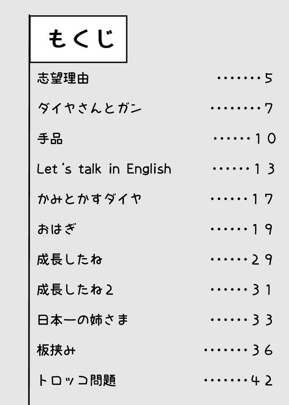
Task: Click page number 5
Action: tap(269, 78)
